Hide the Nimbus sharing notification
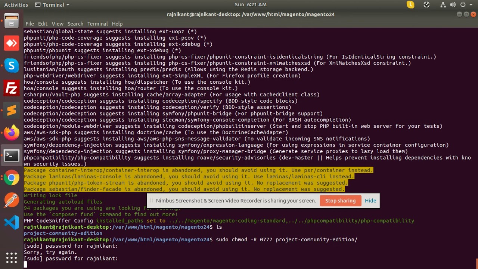The image size is (478, 269). click(x=370, y=201)
